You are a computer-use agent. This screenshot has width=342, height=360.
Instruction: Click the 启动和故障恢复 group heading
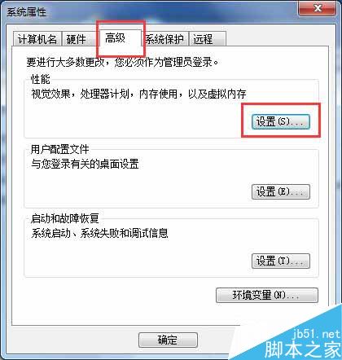pos(64,218)
